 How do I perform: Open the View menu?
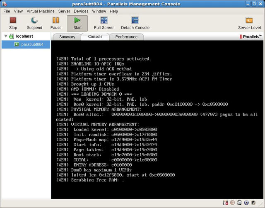click(18, 11)
